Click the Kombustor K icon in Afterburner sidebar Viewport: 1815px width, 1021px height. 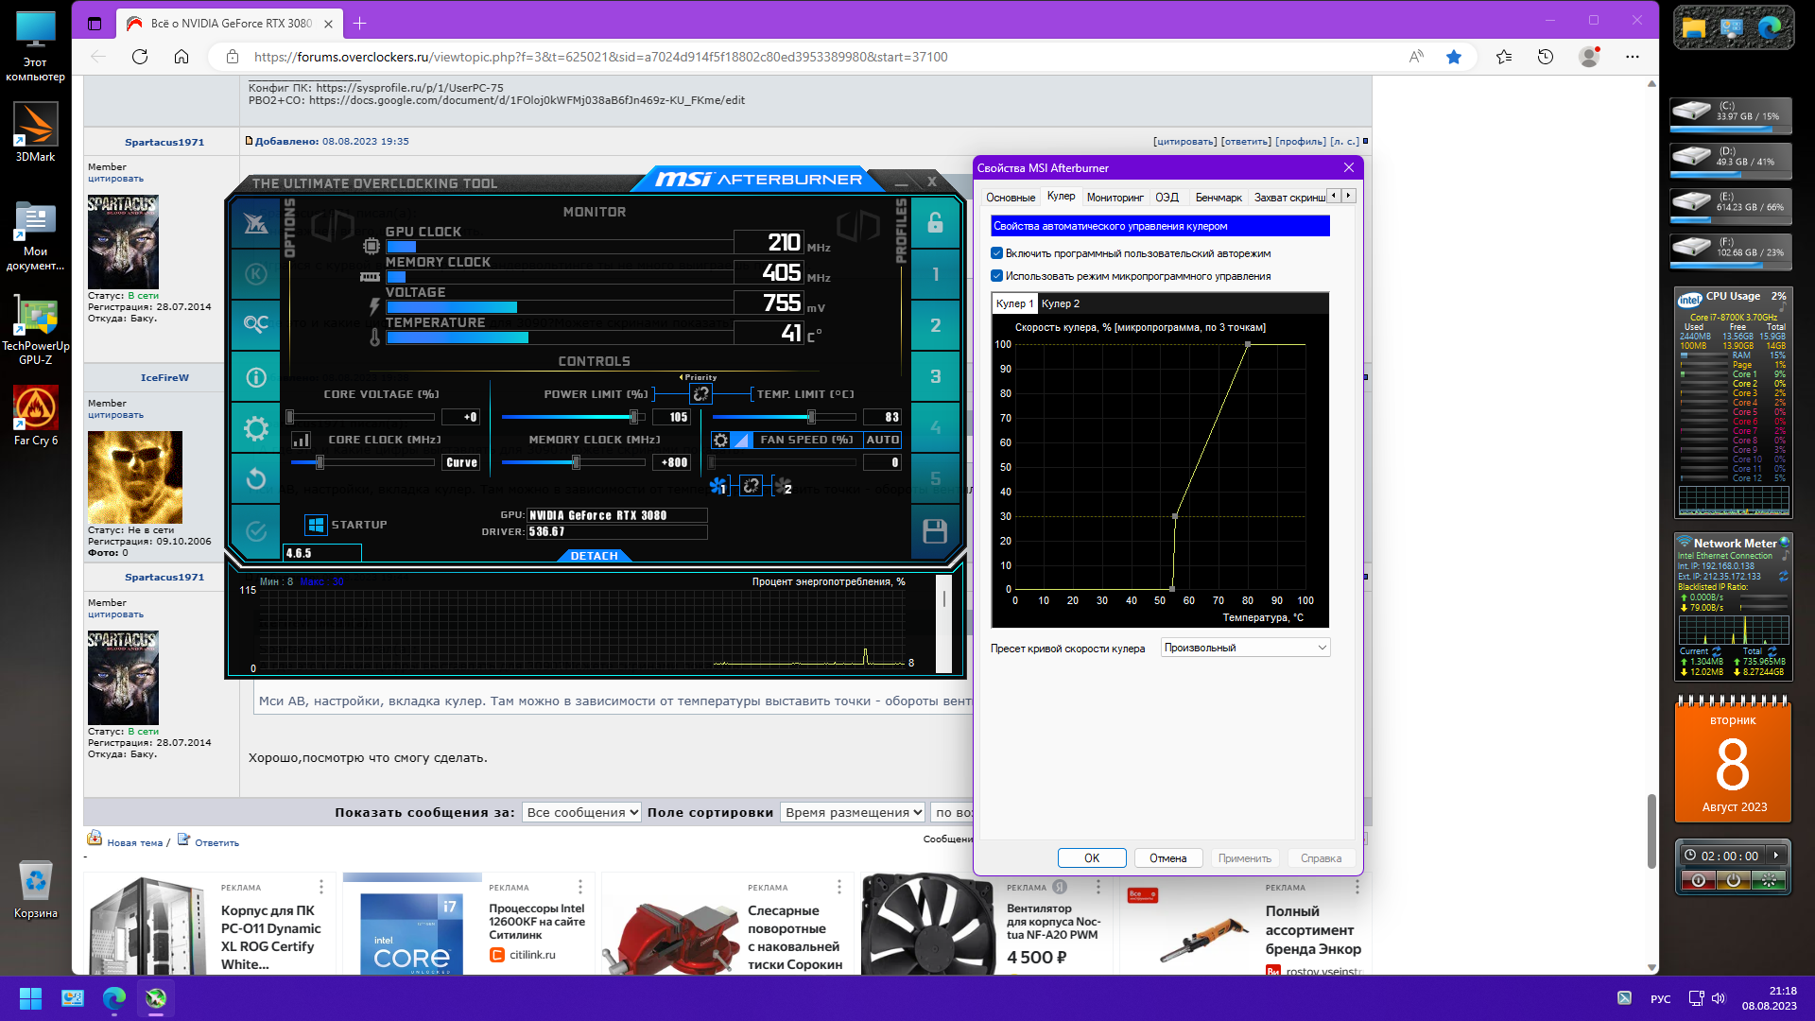255,274
